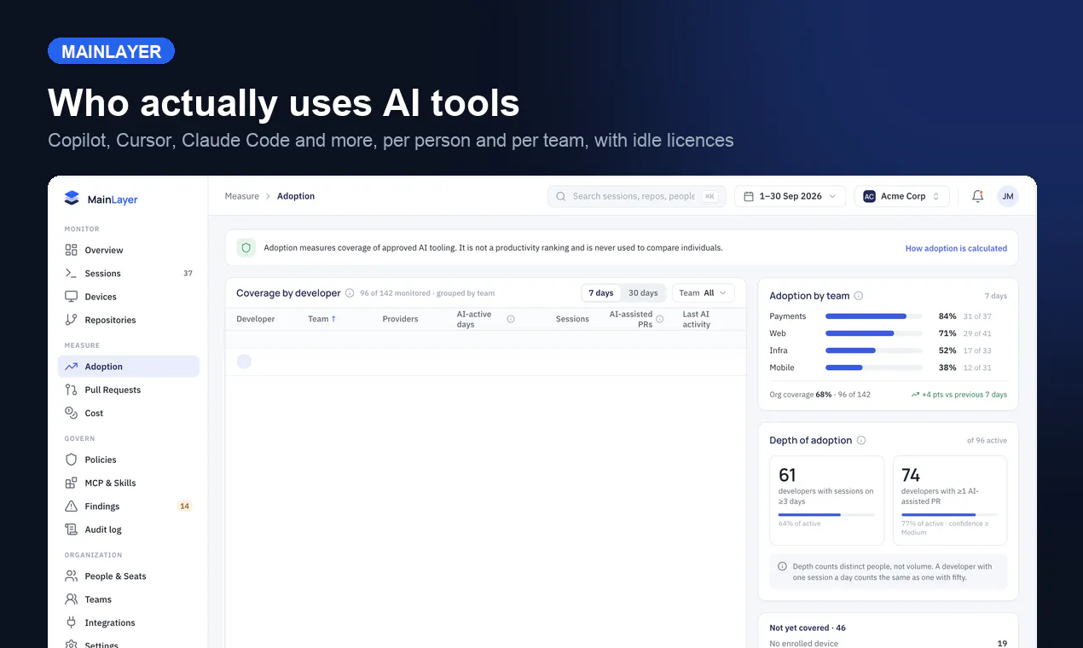Click the Providers column header
The height and width of the screenshot is (648, 1083).
[x=400, y=319]
